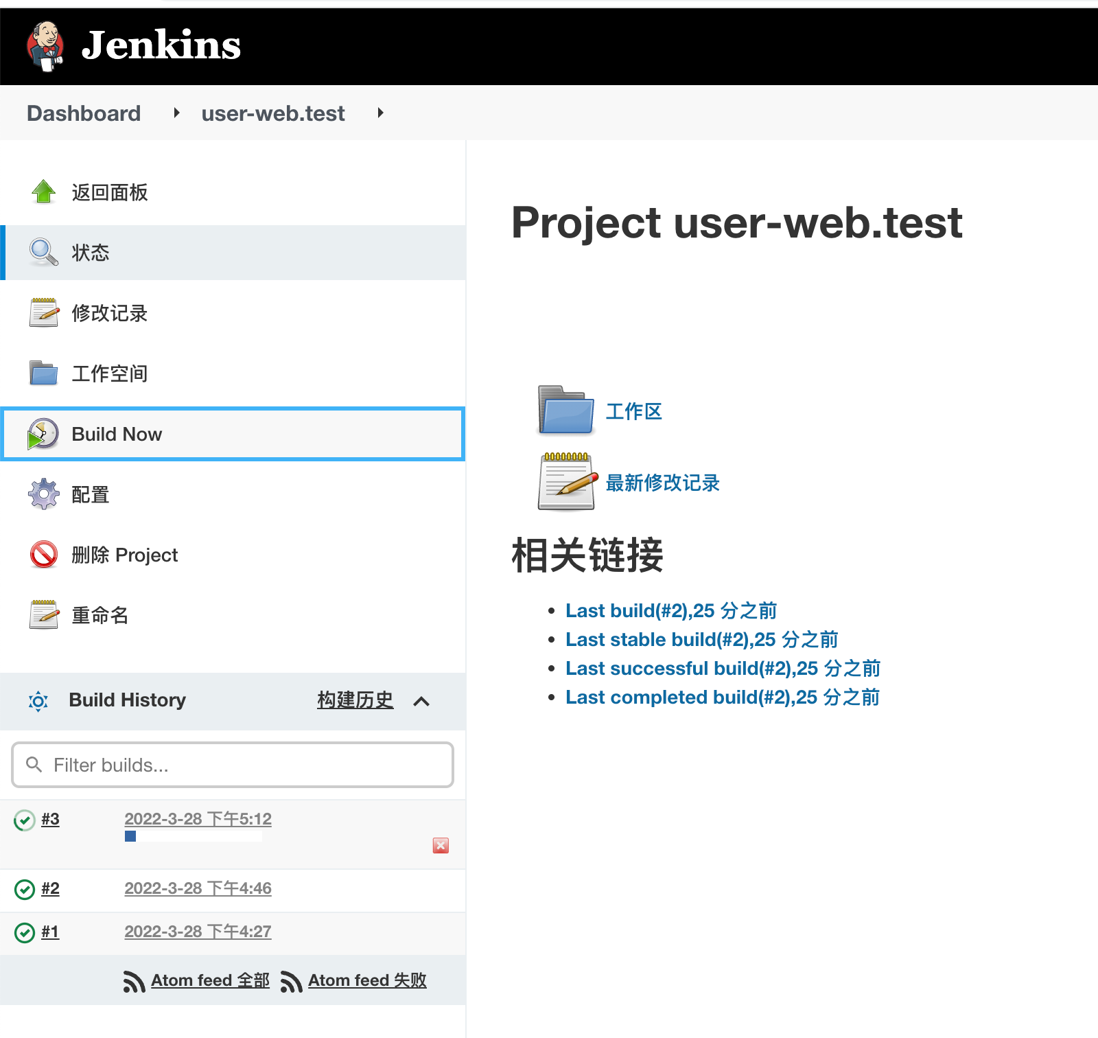
Task: Open 配置 in the sidebar
Action: click(x=91, y=494)
